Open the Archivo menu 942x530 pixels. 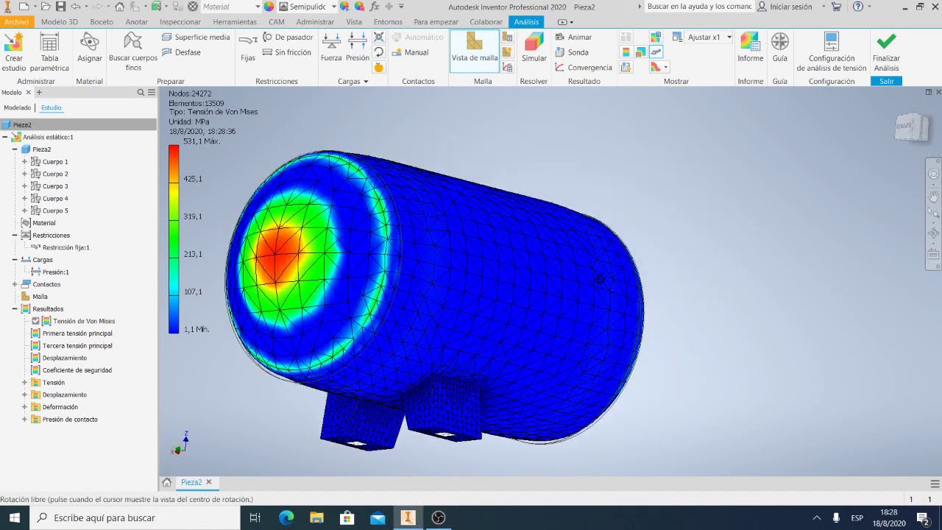(16, 22)
